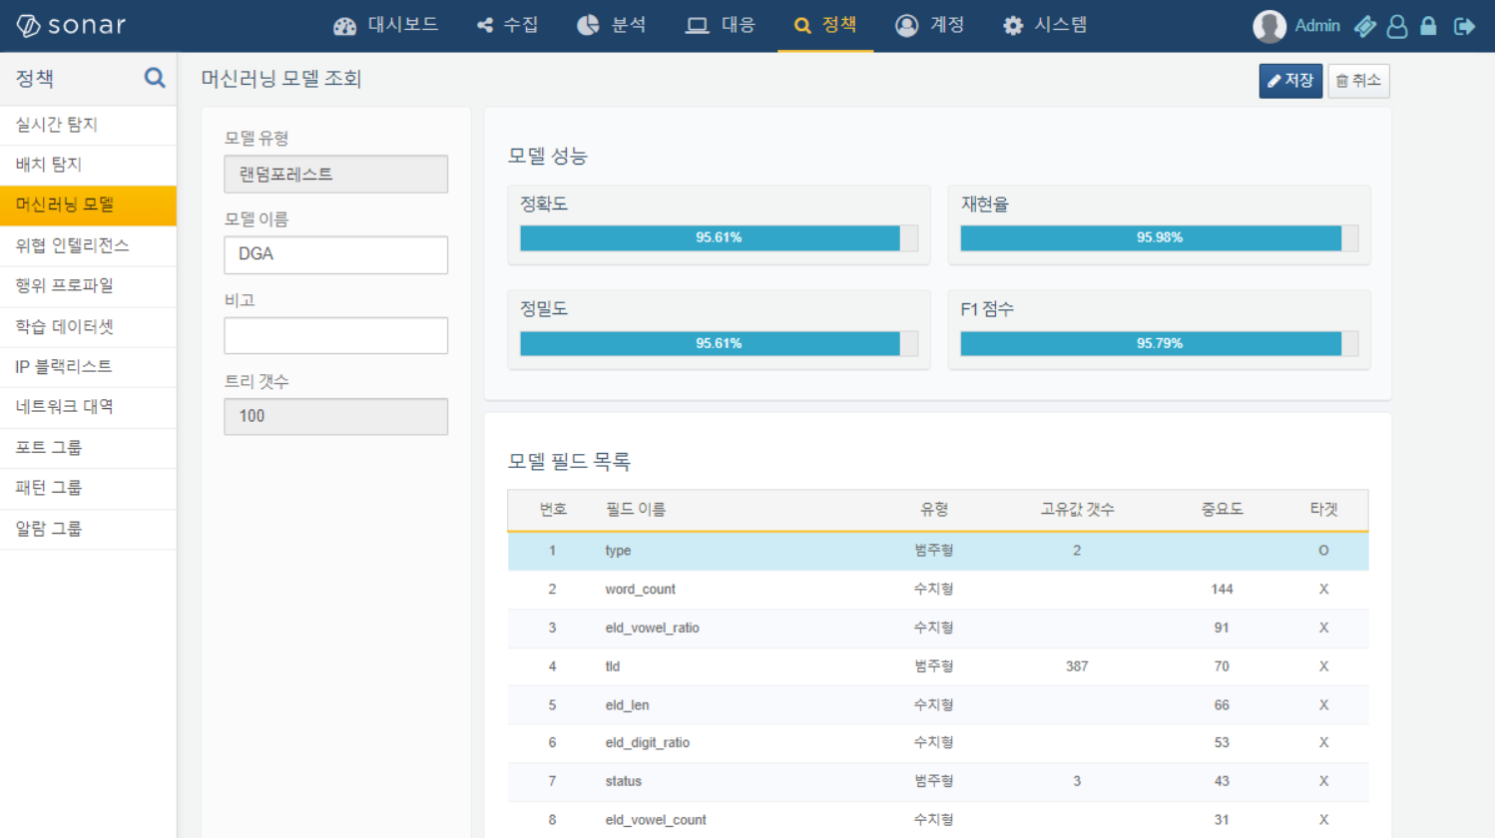
Task: Click the Sonar logo icon
Action: point(28,25)
